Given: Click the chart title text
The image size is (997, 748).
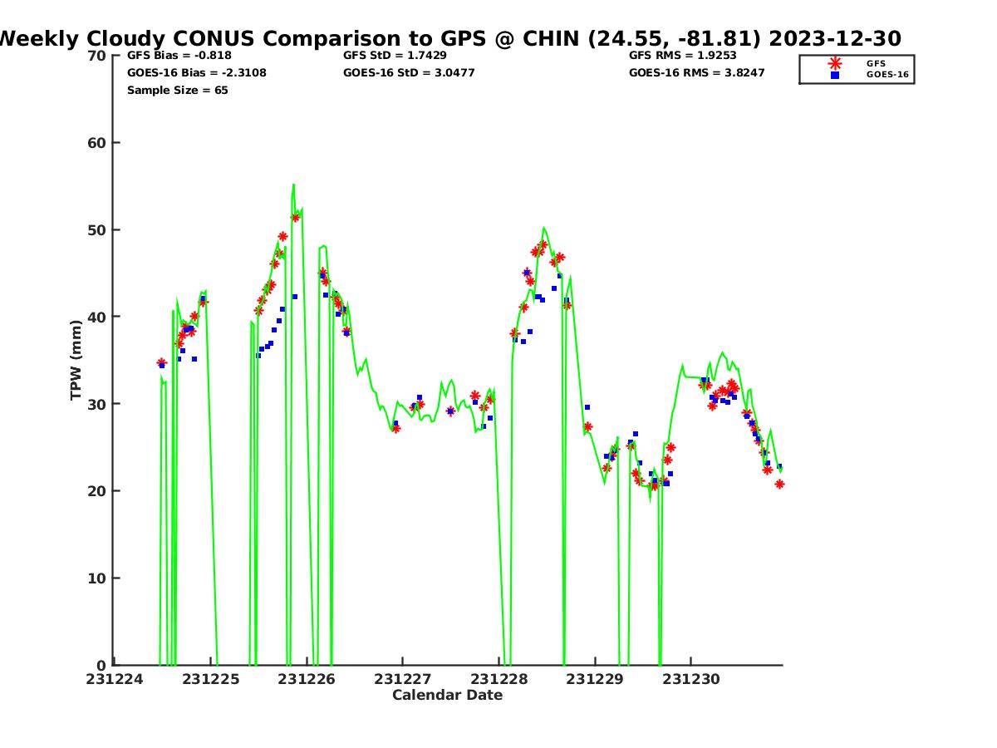Looking at the screenshot, I should [449, 38].
